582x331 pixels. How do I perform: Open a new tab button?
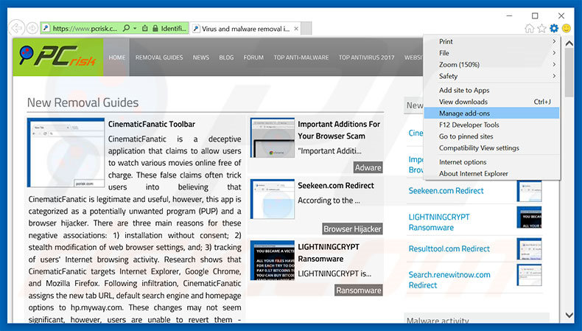pyautogui.click(x=306, y=29)
